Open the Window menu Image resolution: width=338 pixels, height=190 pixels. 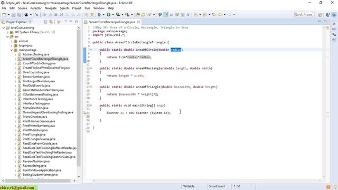coord(99,8)
